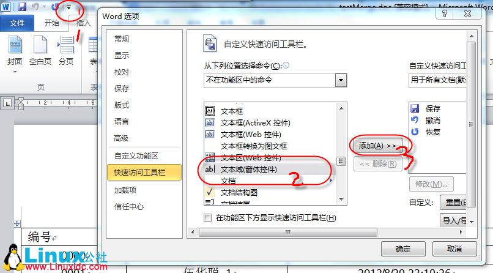
Task: Click the 确定 button
Action: pos(403,249)
